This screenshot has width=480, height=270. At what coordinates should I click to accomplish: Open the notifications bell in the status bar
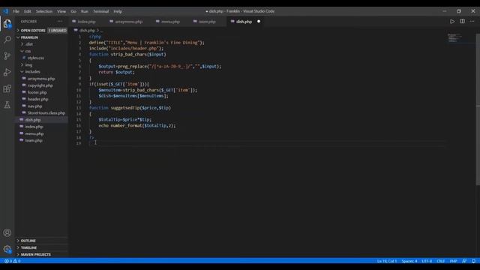[x=473, y=261]
